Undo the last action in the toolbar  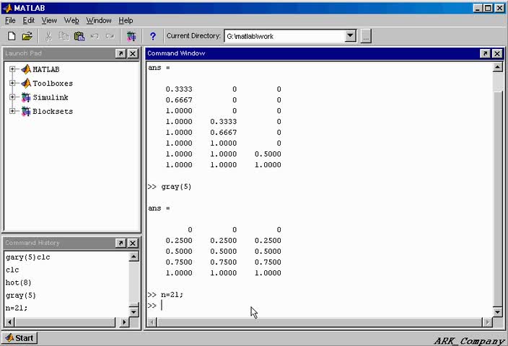click(95, 36)
